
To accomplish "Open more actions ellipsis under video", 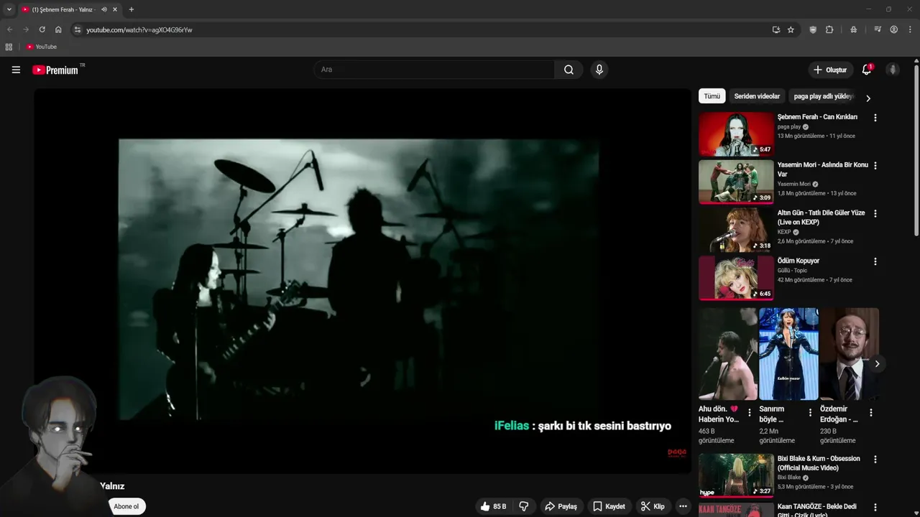I will tap(683, 506).
